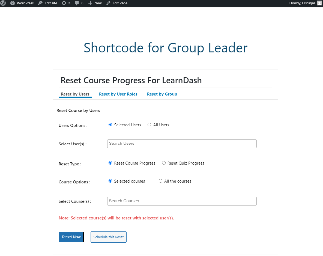Click Reset Course Progress For LearnDash title
323x256 pixels.
pyautogui.click(x=131, y=81)
